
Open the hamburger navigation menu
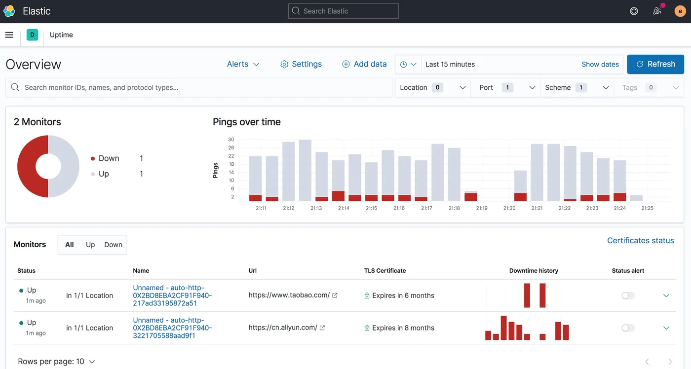pyautogui.click(x=9, y=35)
